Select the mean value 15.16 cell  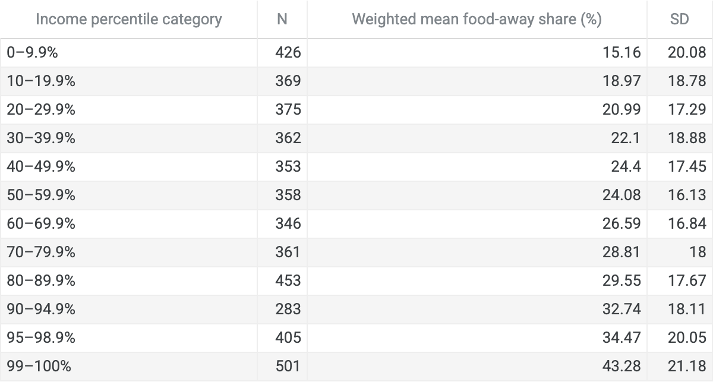pyautogui.click(x=477, y=53)
